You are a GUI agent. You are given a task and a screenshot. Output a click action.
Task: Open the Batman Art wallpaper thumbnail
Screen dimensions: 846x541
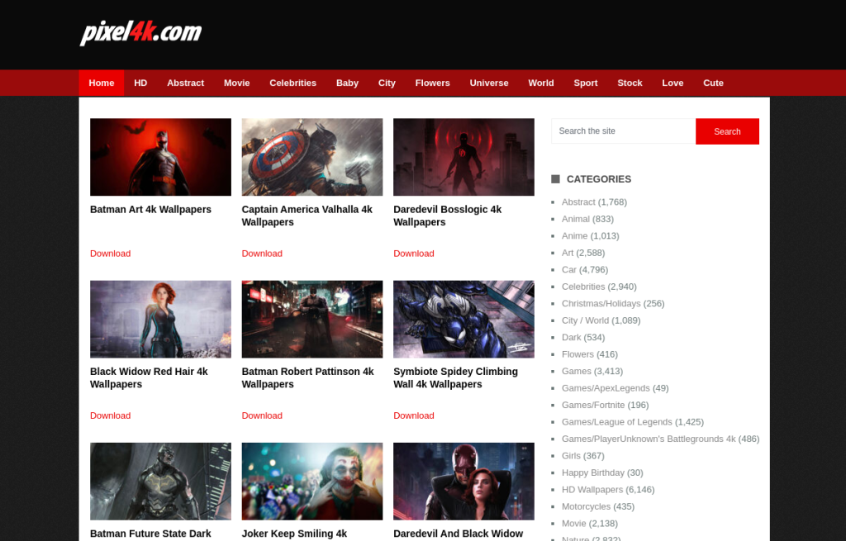(160, 157)
